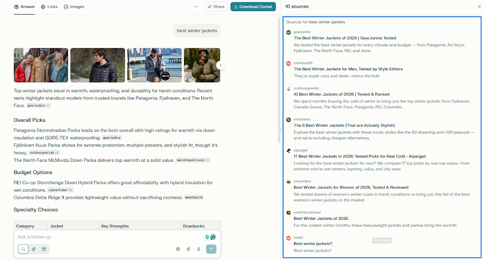484x260 pixels.
Task: Show next images with the carousel arrow
Action: tap(221, 65)
